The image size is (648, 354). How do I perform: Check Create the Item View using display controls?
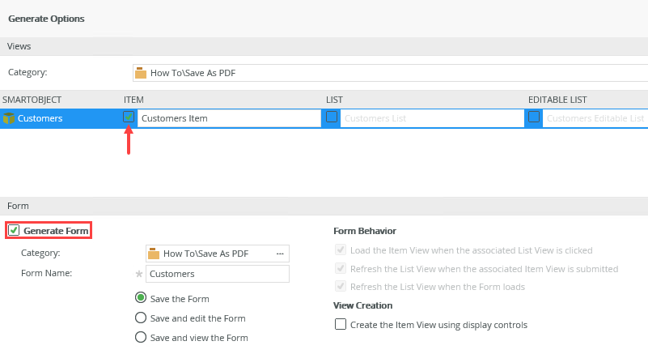click(341, 325)
